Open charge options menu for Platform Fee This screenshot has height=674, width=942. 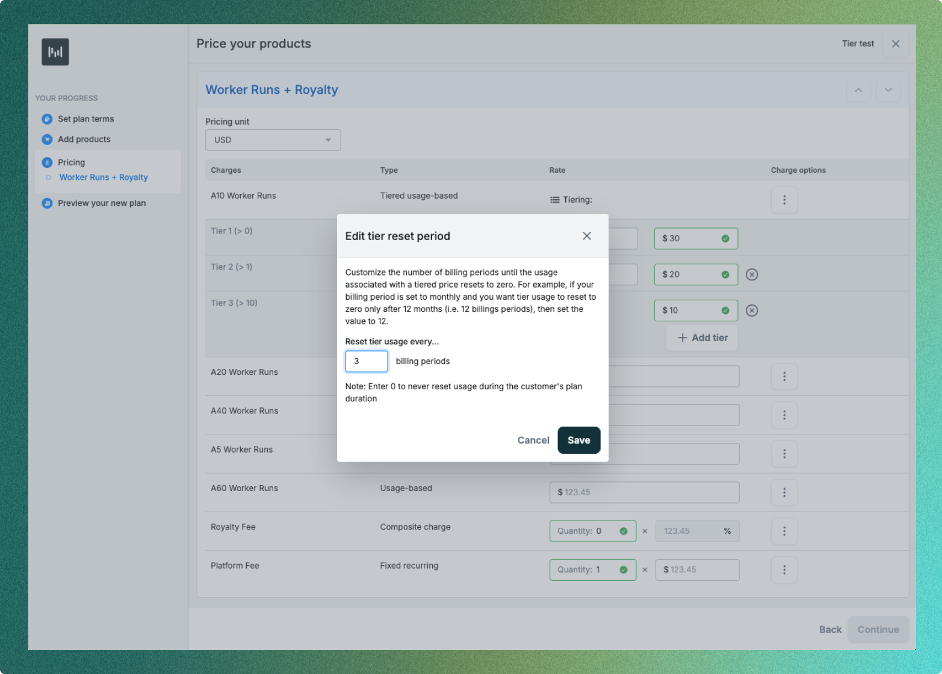pos(784,570)
